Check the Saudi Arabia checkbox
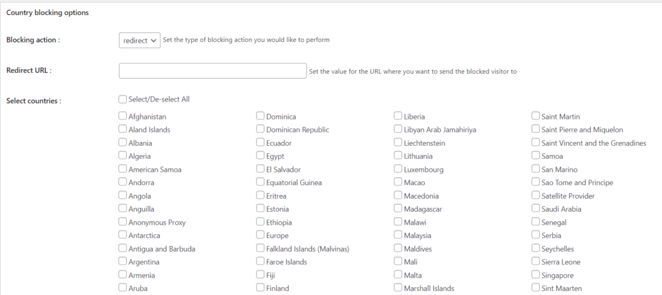662x295 pixels. click(x=536, y=209)
